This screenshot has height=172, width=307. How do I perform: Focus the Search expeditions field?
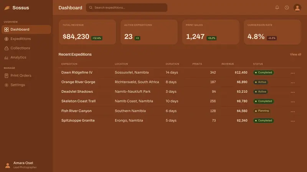(x=127, y=8)
